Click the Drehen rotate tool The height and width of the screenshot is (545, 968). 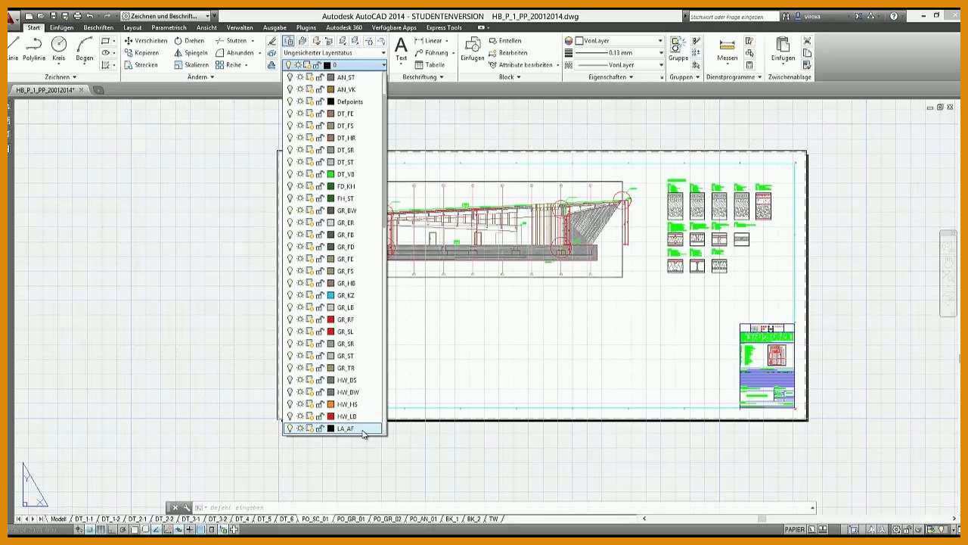(189, 41)
